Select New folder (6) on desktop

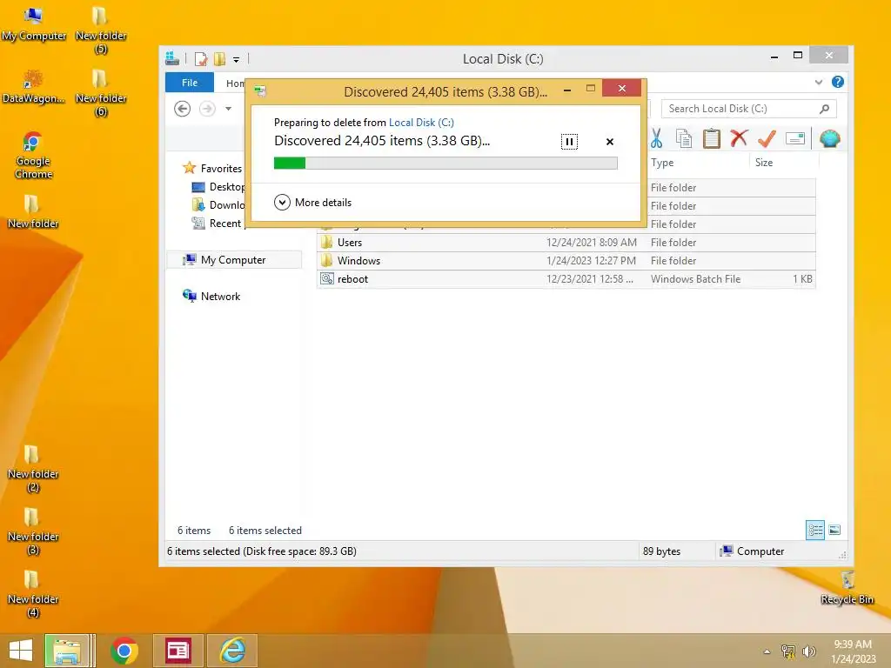(101, 92)
